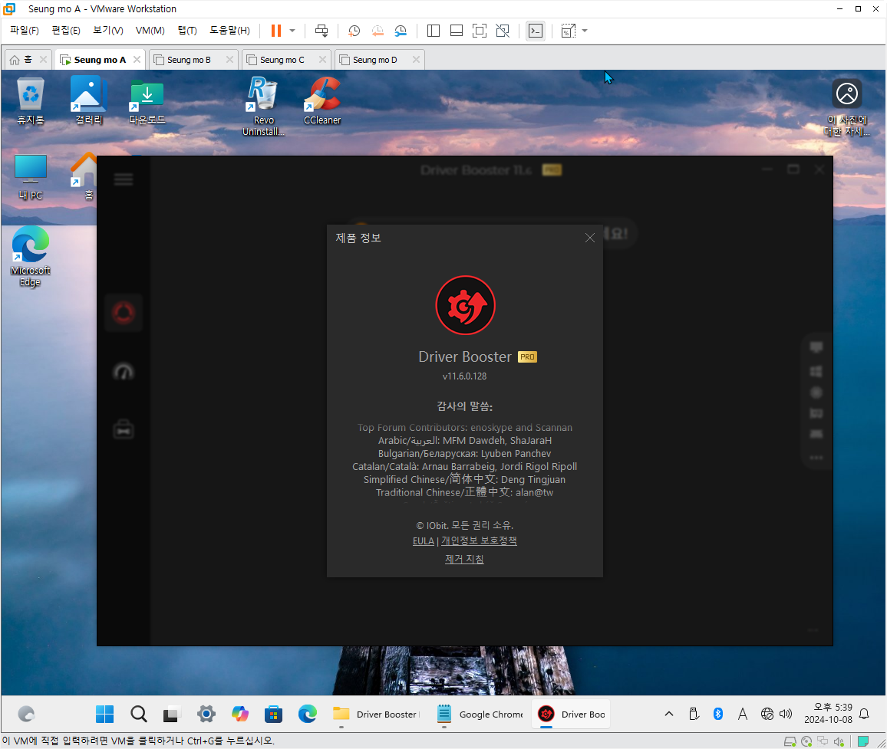Screen dimensions: 887x749
Task: Select the Boost speedometer sidebar icon
Action: click(124, 371)
